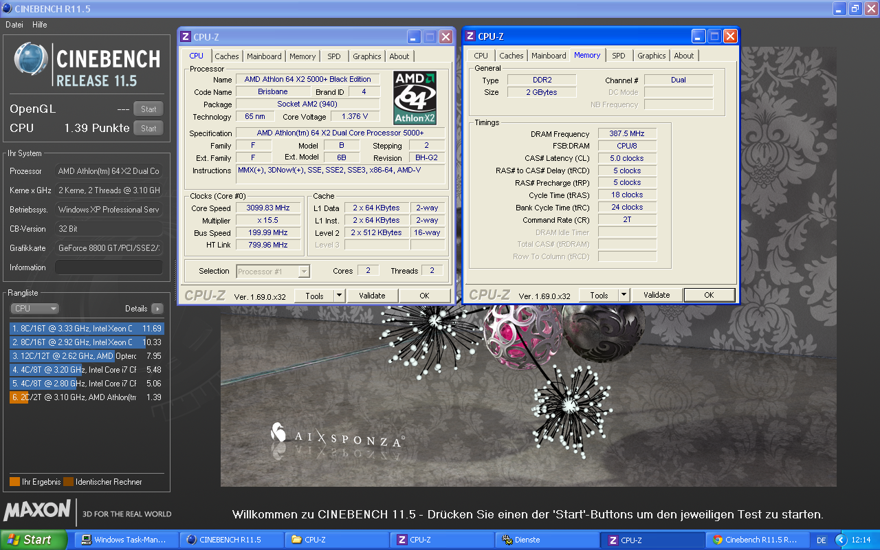Select ranking row 2C/2T @ 3.10 GHz Athlon

87,397
